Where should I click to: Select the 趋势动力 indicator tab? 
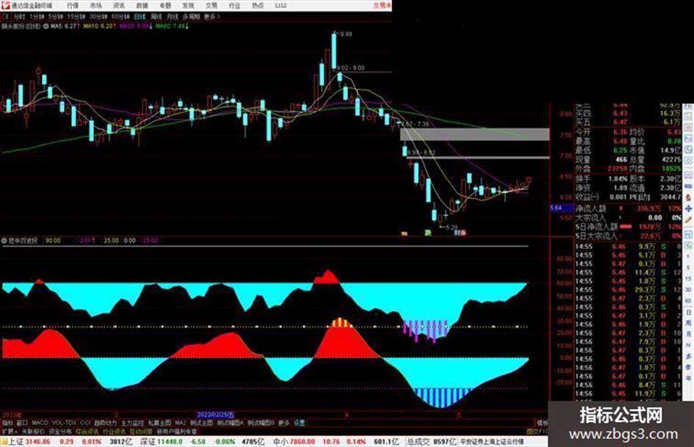105,423
